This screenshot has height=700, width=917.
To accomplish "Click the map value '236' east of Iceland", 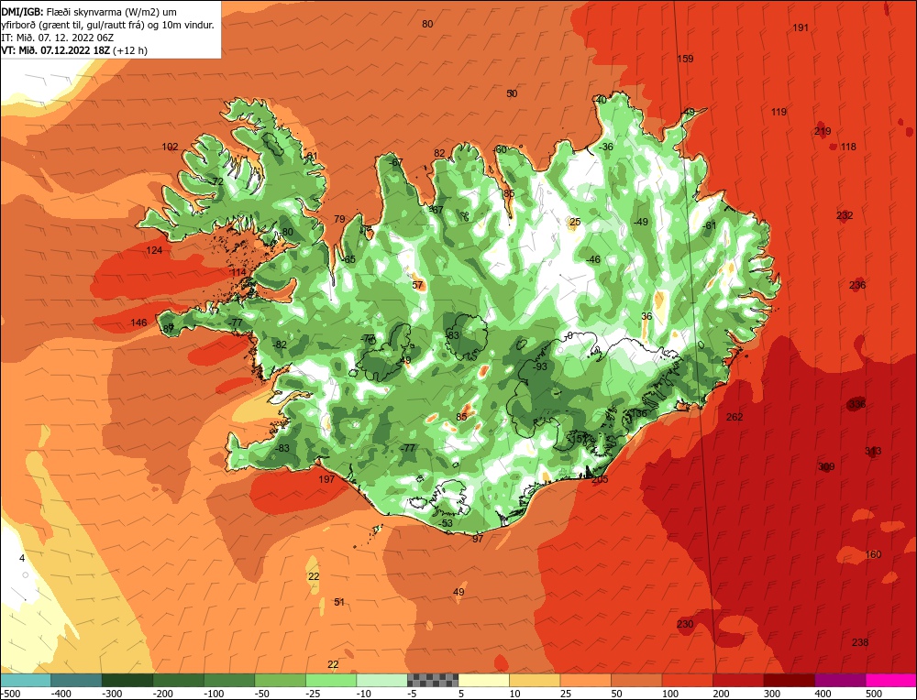I will coord(857,285).
